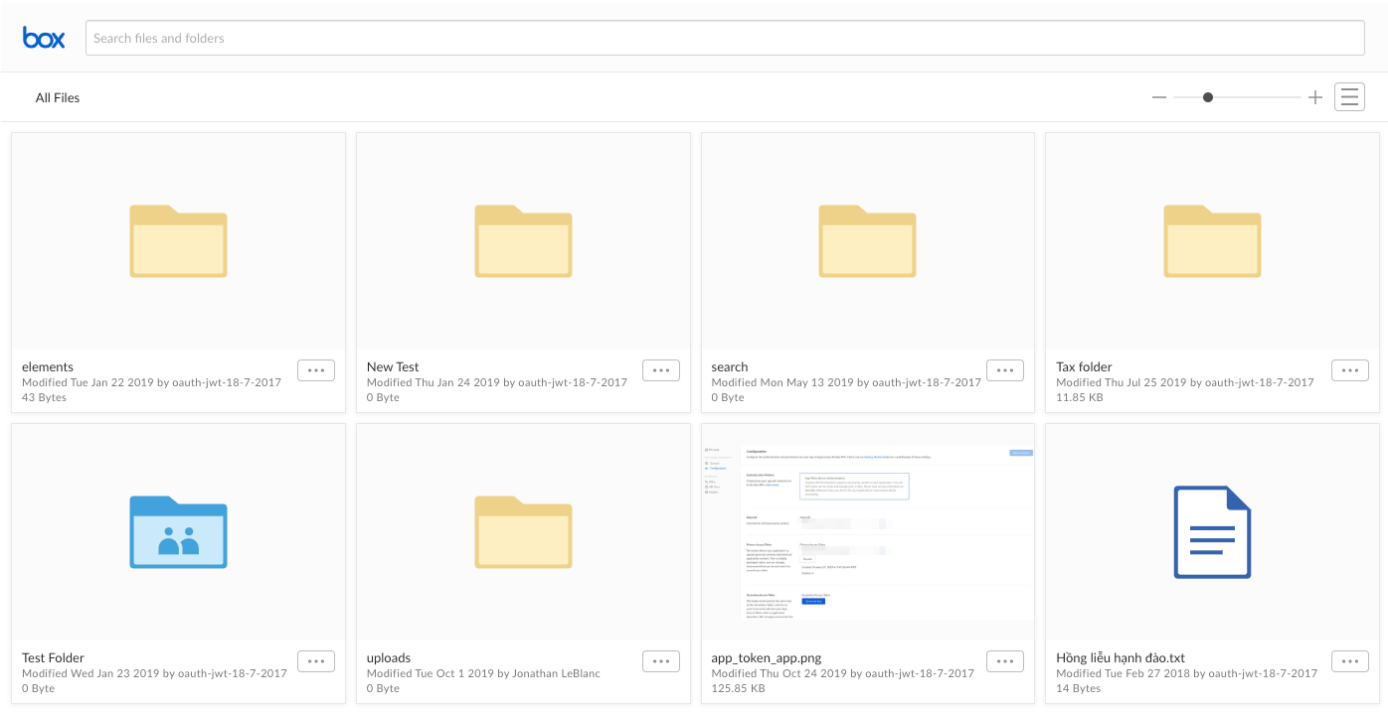Open the app_token_app.png preview thumbnail
1388x712 pixels.
tap(867, 532)
